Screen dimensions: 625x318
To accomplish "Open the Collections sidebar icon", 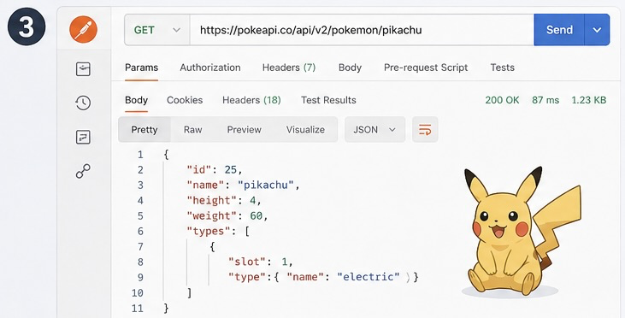I will pyautogui.click(x=83, y=69).
